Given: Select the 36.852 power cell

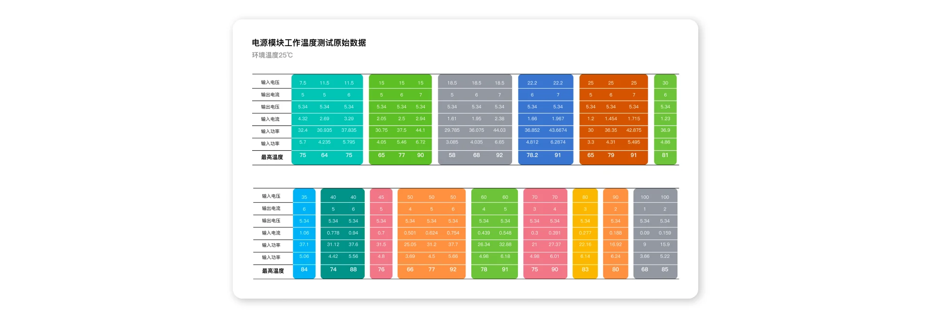Looking at the screenshot, I should pos(532,130).
